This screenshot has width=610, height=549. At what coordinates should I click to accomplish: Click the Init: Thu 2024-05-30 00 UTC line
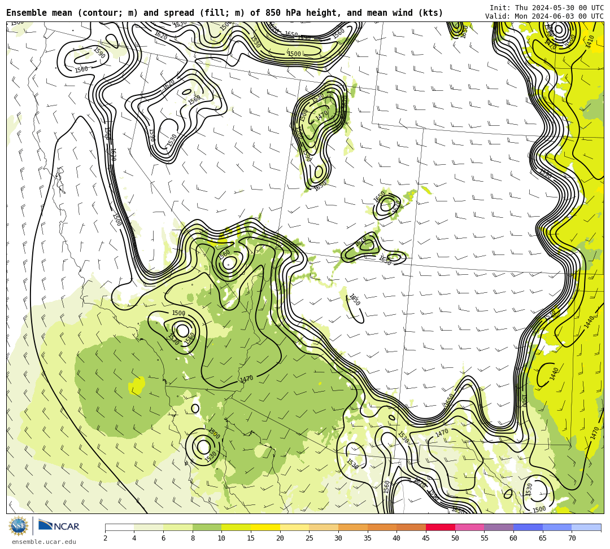tap(547, 8)
